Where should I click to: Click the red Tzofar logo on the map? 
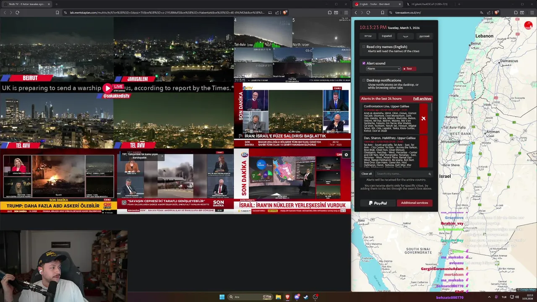[x=528, y=26]
